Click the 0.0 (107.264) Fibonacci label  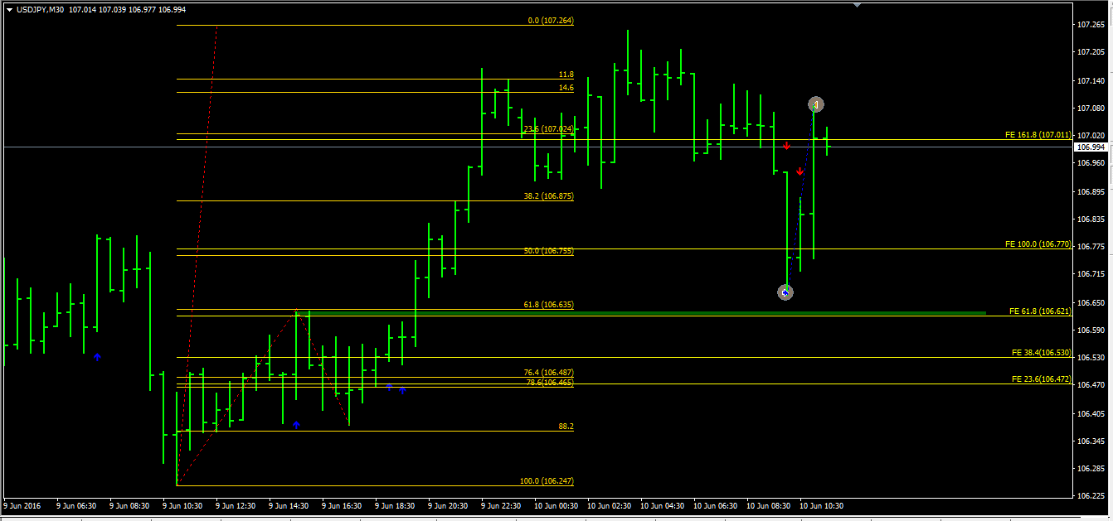pyautogui.click(x=551, y=21)
